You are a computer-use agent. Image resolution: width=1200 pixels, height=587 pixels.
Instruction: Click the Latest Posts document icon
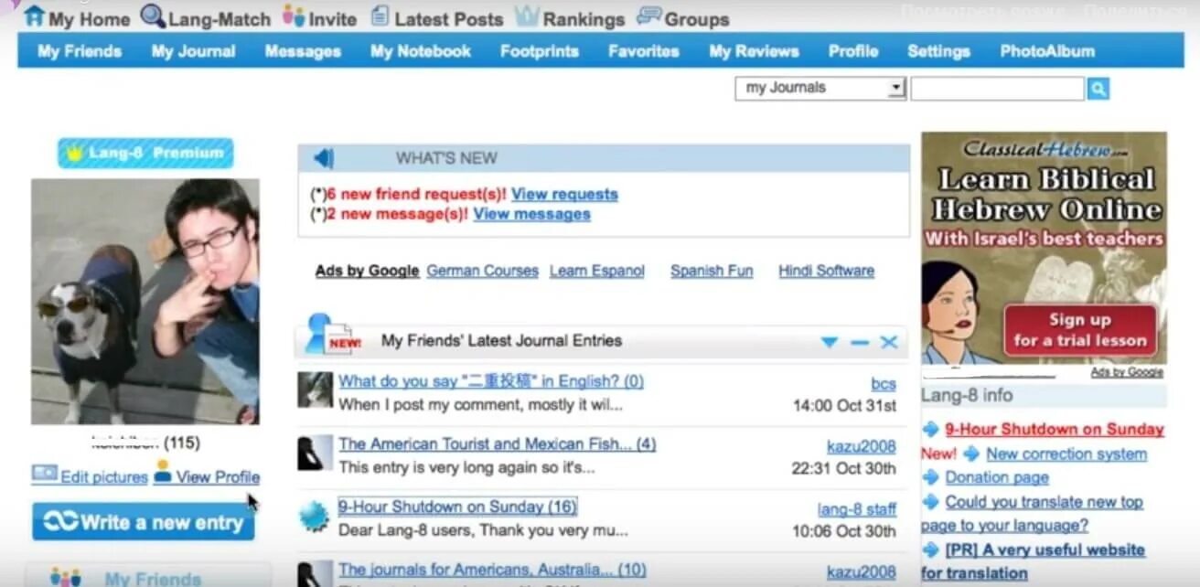pyautogui.click(x=380, y=16)
